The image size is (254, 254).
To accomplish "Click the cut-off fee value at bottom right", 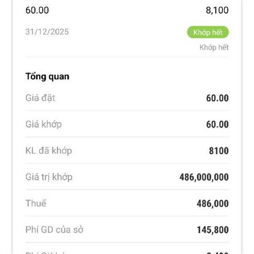I will [x=218, y=252].
